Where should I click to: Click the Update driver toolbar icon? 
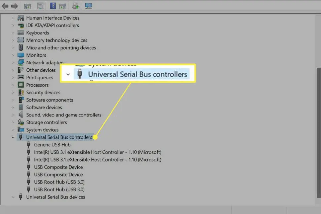pos(75,6)
